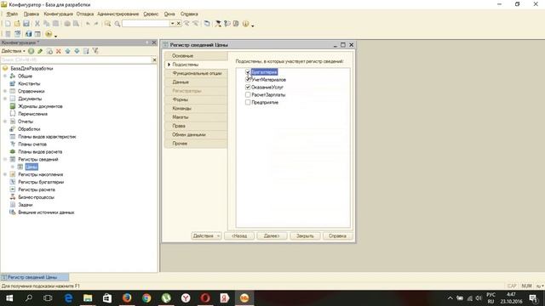Click the Move Up arrow in Configuration panel
The height and width of the screenshot is (306, 545).
coord(68,51)
